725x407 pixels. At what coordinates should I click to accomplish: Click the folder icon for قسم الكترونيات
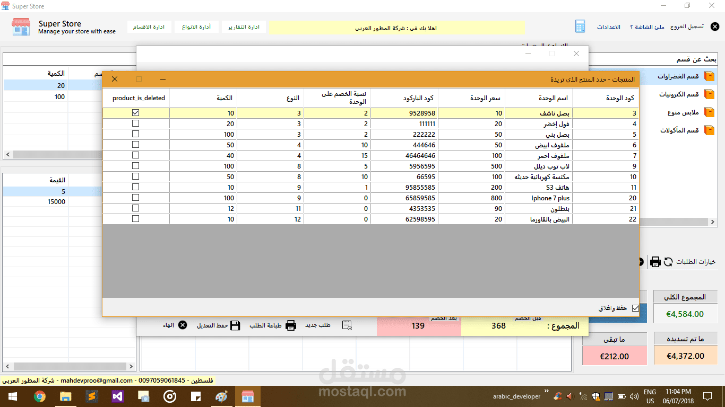(709, 94)
